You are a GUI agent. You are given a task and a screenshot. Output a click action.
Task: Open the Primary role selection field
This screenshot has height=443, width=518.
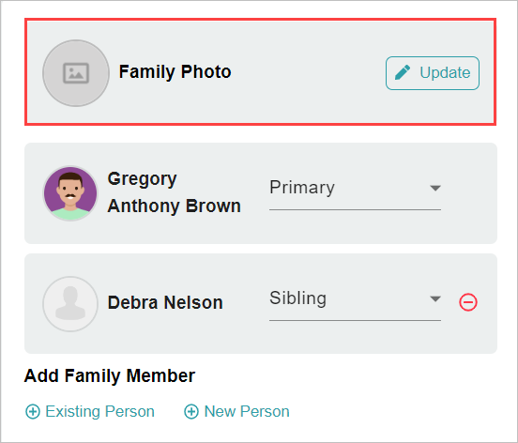pos(355,191)
